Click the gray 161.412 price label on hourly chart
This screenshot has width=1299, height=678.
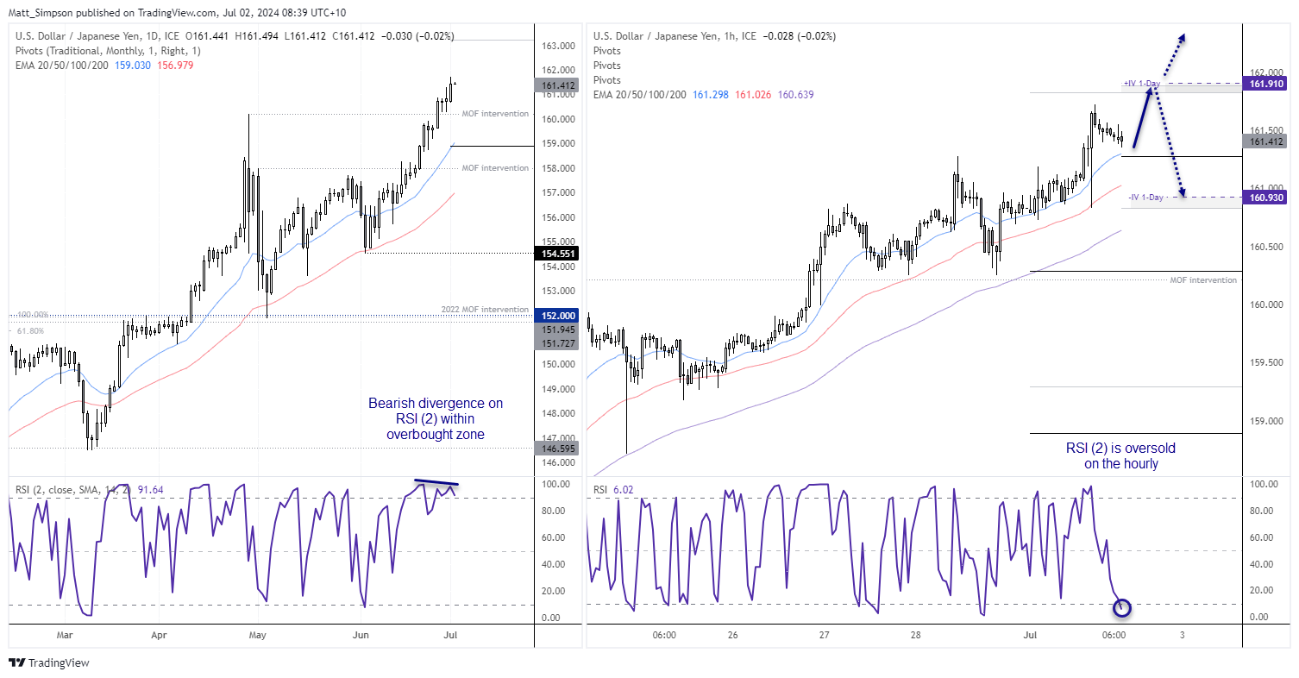[1266, 141]
